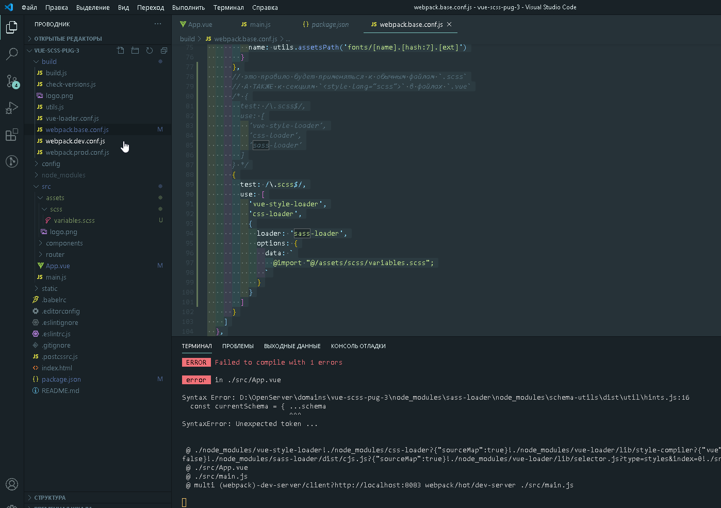Open the Accounts menu in activity bar
The height and width of the screenshot is (508, 721).
[12, 484]
